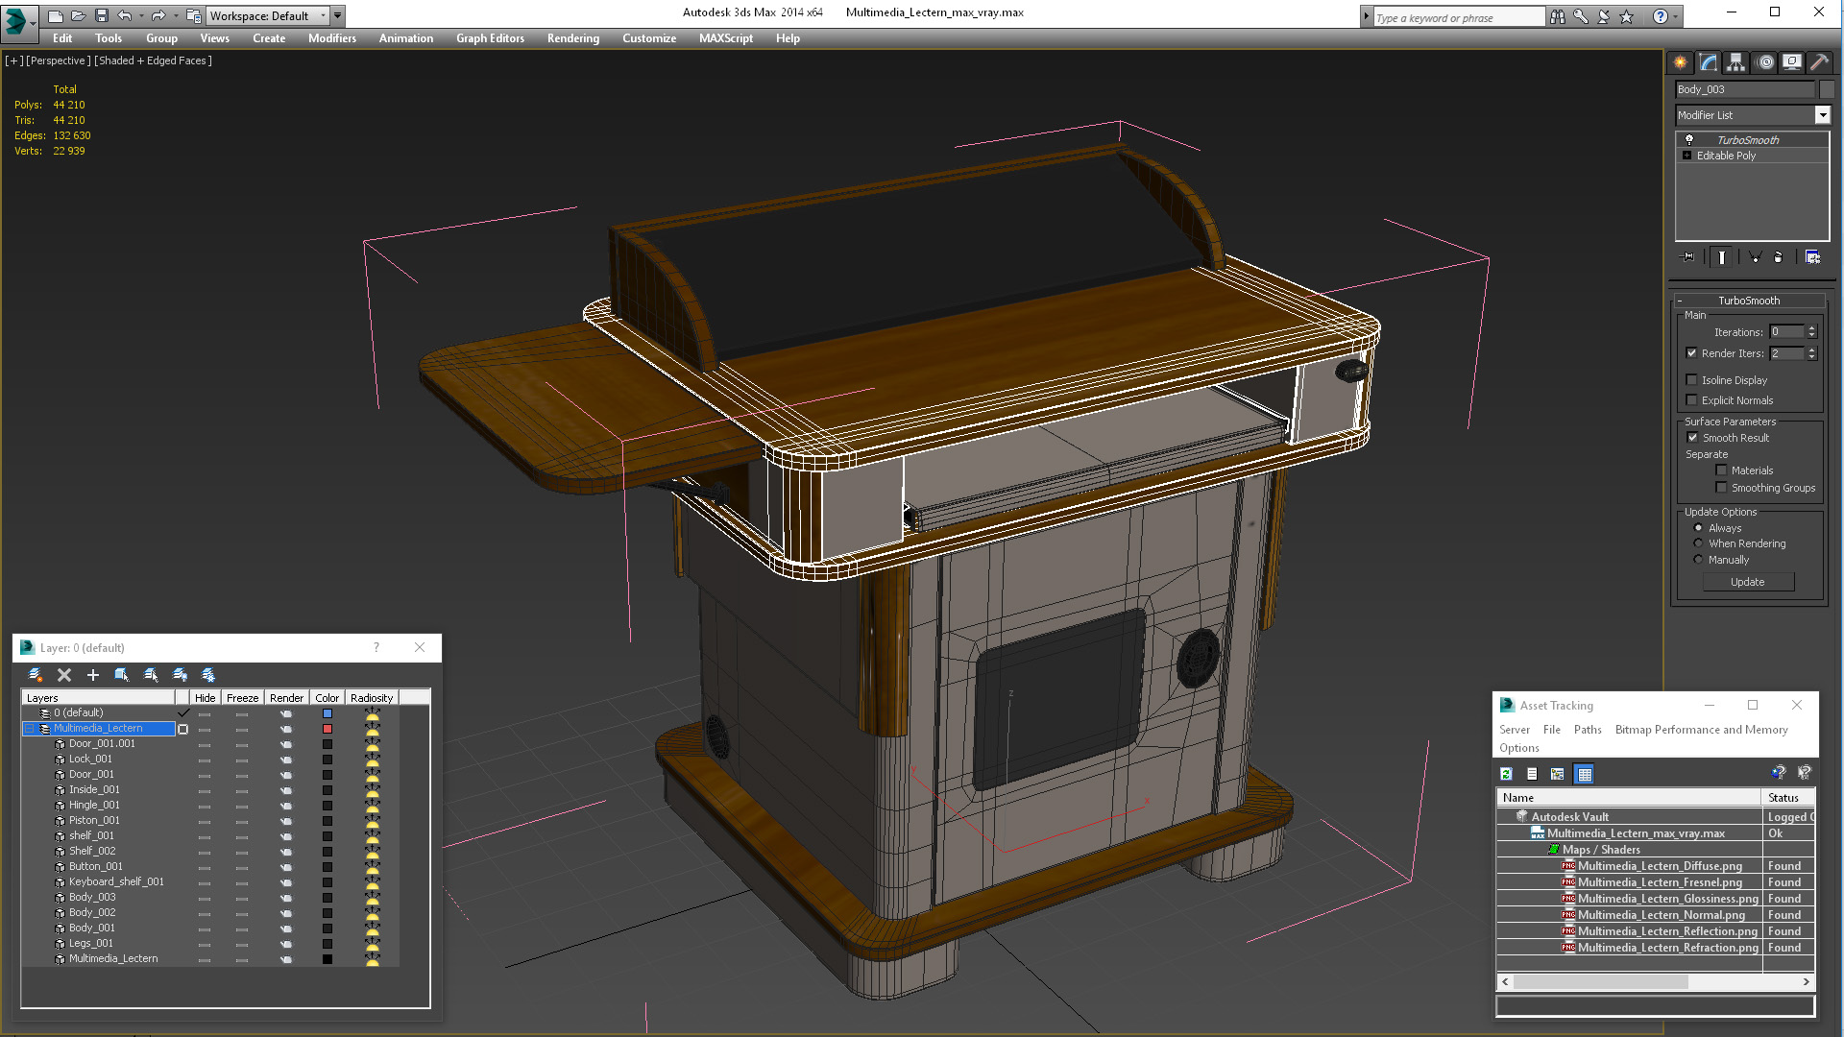This screenshot has width=1844, height=1037.
Task: Toggle Show End Result button
Action: tap(1722, 257)
